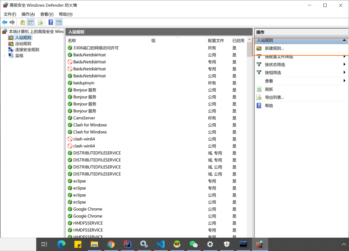Click the help icon beside 帮助 in actions
This screenshot has height=251, width=349.
259,105
